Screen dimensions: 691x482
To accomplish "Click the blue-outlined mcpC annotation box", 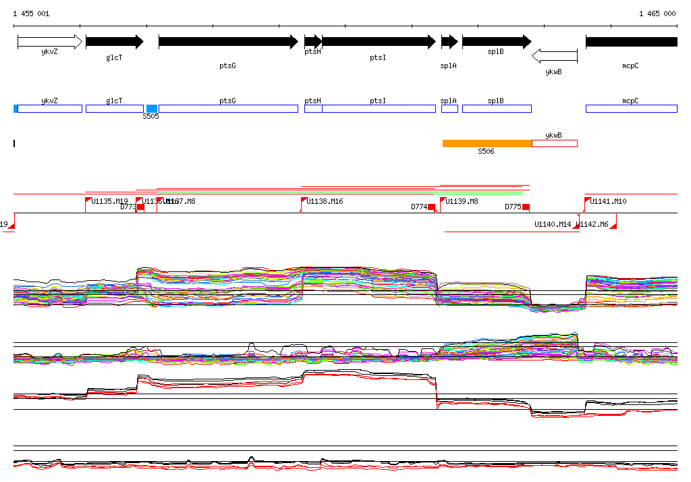I will coord(632,109).
